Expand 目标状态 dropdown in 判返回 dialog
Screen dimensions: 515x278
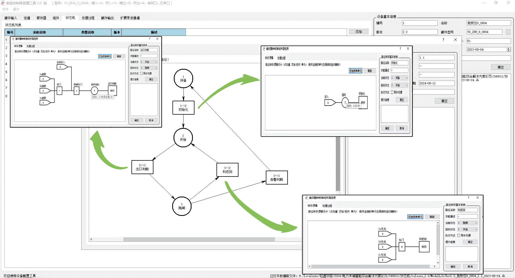coord(468,229)
